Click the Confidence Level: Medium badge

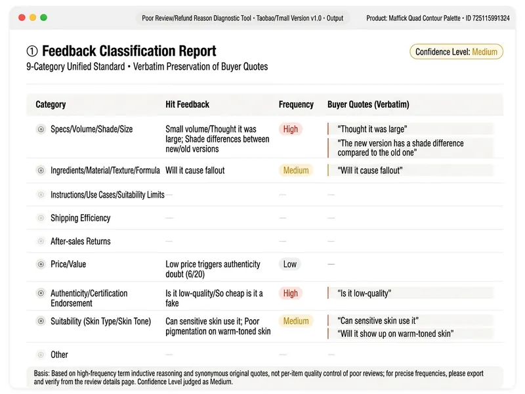pos(456,52)
